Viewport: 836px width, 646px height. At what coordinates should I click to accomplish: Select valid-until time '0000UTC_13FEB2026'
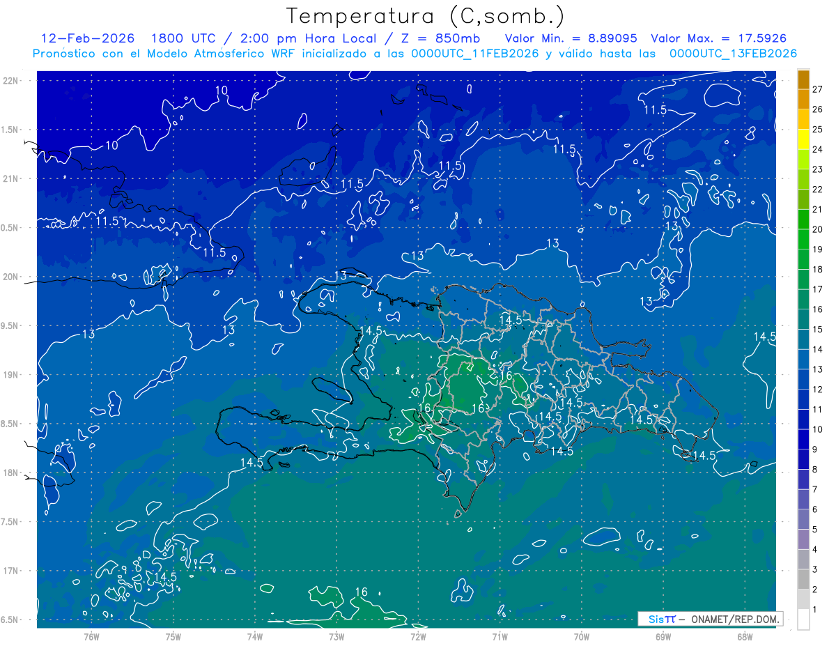tap(733, 54)
